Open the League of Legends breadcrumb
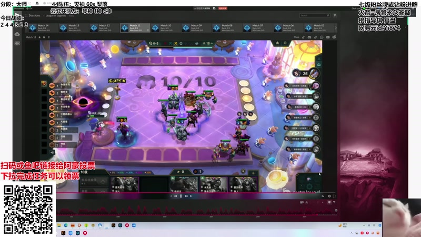421x237 pixels. click(x=56, y=16)
